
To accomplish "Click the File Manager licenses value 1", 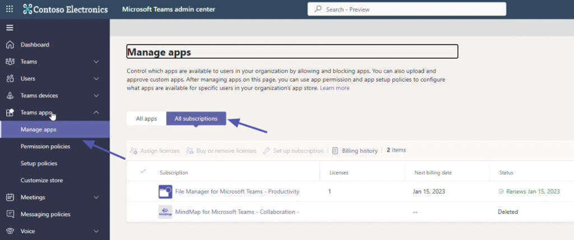I will pyautogui.click(x=330, y=191).
